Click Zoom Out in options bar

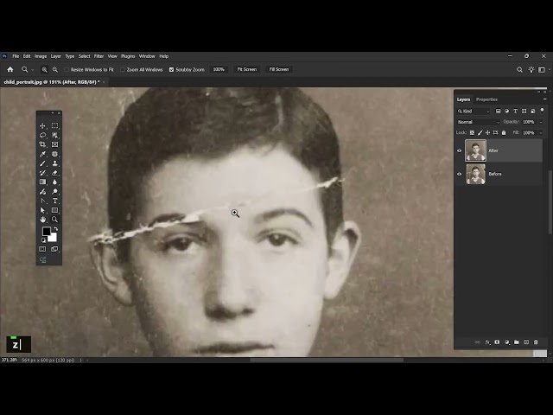pyautogui.click(x=55, y=70)
